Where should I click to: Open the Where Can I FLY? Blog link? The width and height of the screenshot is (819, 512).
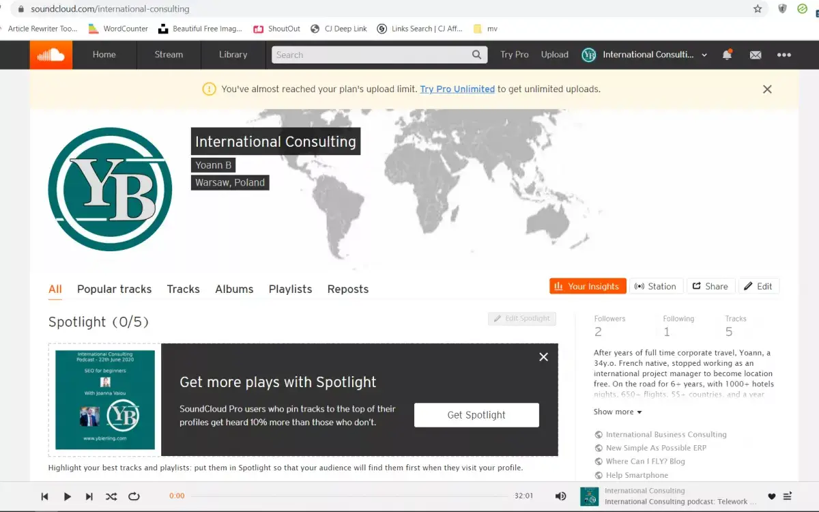(646, 461)
